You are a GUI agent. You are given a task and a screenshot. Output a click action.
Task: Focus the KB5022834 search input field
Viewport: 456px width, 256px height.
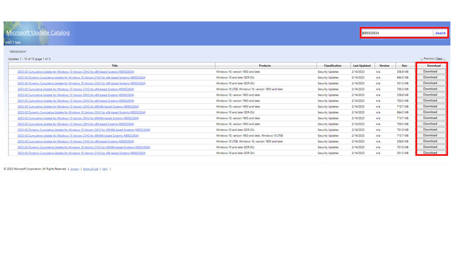[x=397, y=33]
